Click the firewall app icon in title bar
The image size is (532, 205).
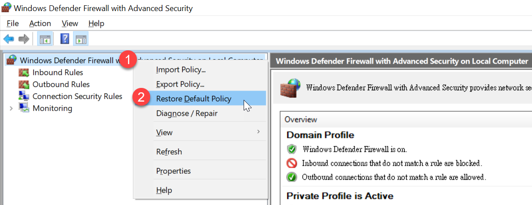(x=6, y=8)
